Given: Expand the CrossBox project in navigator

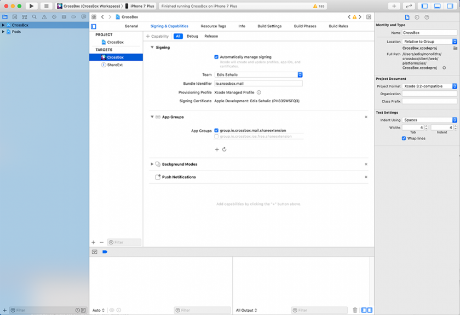Looking at the screenshot, I should (3, 25).
